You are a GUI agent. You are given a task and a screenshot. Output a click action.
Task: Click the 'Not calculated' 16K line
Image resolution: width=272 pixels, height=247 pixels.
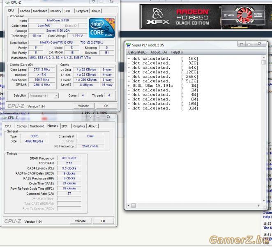pyautogui.click(x=163, y=58)
